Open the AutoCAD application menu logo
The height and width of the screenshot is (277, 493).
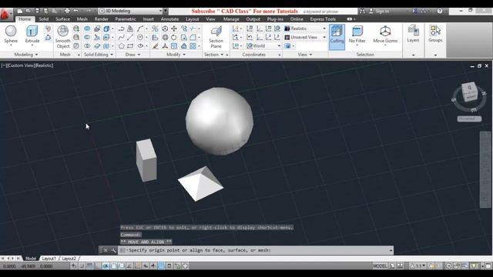tap(5, 15)
